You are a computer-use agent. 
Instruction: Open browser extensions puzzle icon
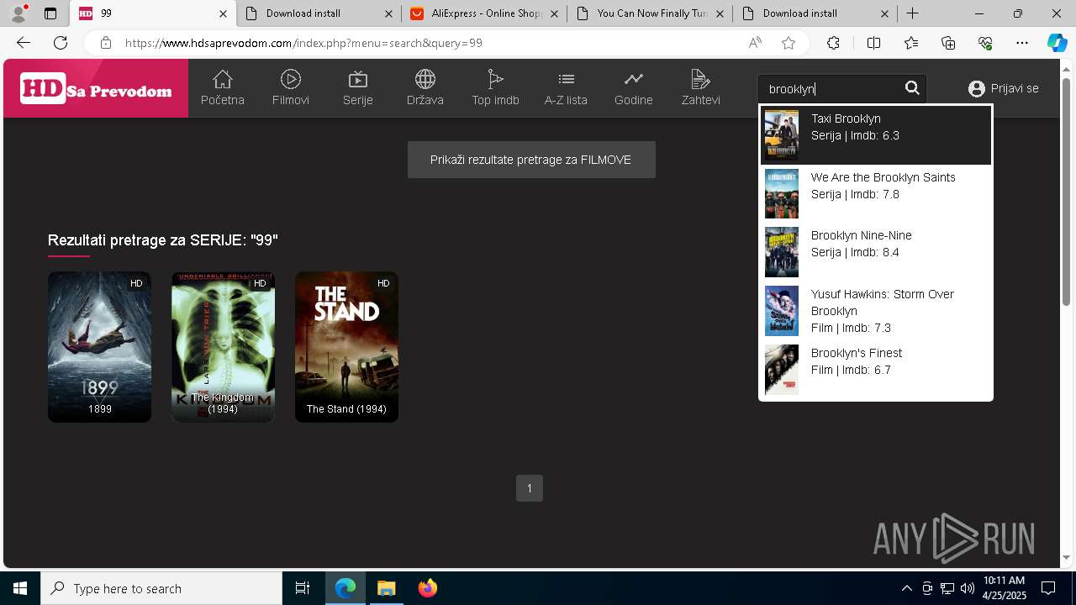833,43
